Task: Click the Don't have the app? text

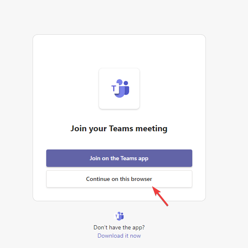Action: 119,227
